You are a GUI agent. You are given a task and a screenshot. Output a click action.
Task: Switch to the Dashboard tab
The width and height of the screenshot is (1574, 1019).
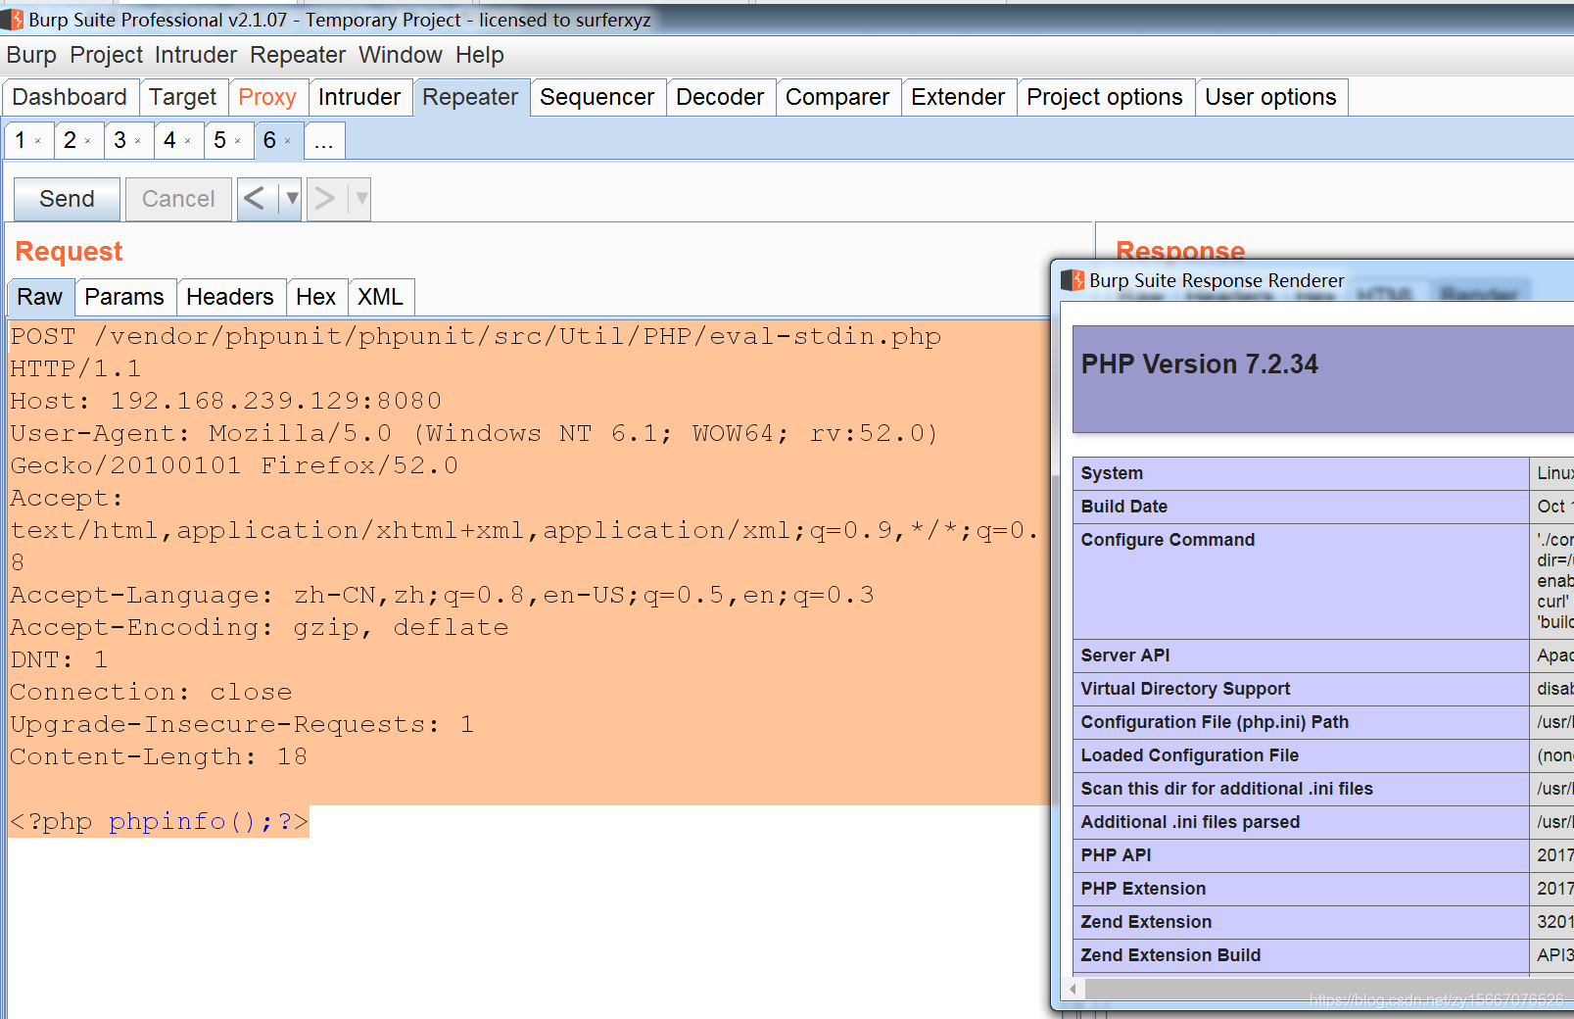70,97
